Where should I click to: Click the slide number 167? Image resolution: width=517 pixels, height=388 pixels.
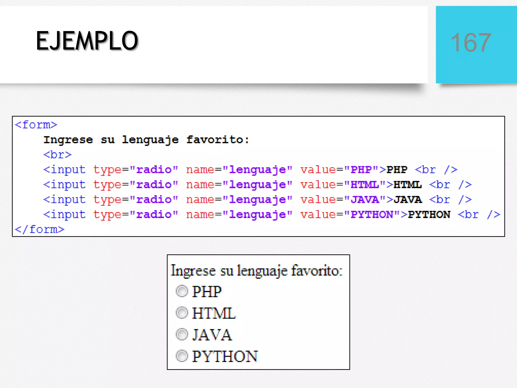tap(471, 43)
